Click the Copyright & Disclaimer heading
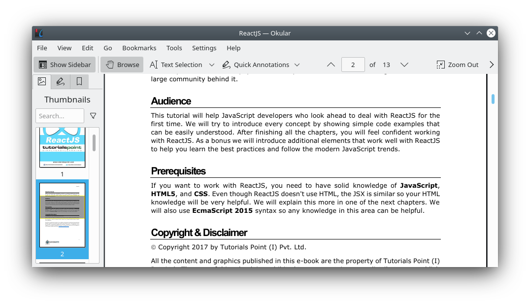The height and width of the screenshot is (305, 530). (x=199, y=233)
